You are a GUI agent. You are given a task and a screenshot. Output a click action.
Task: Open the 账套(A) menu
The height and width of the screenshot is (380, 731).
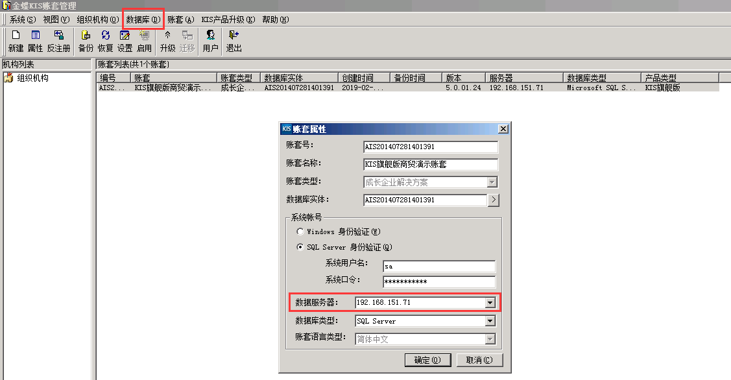click(180, 19)
